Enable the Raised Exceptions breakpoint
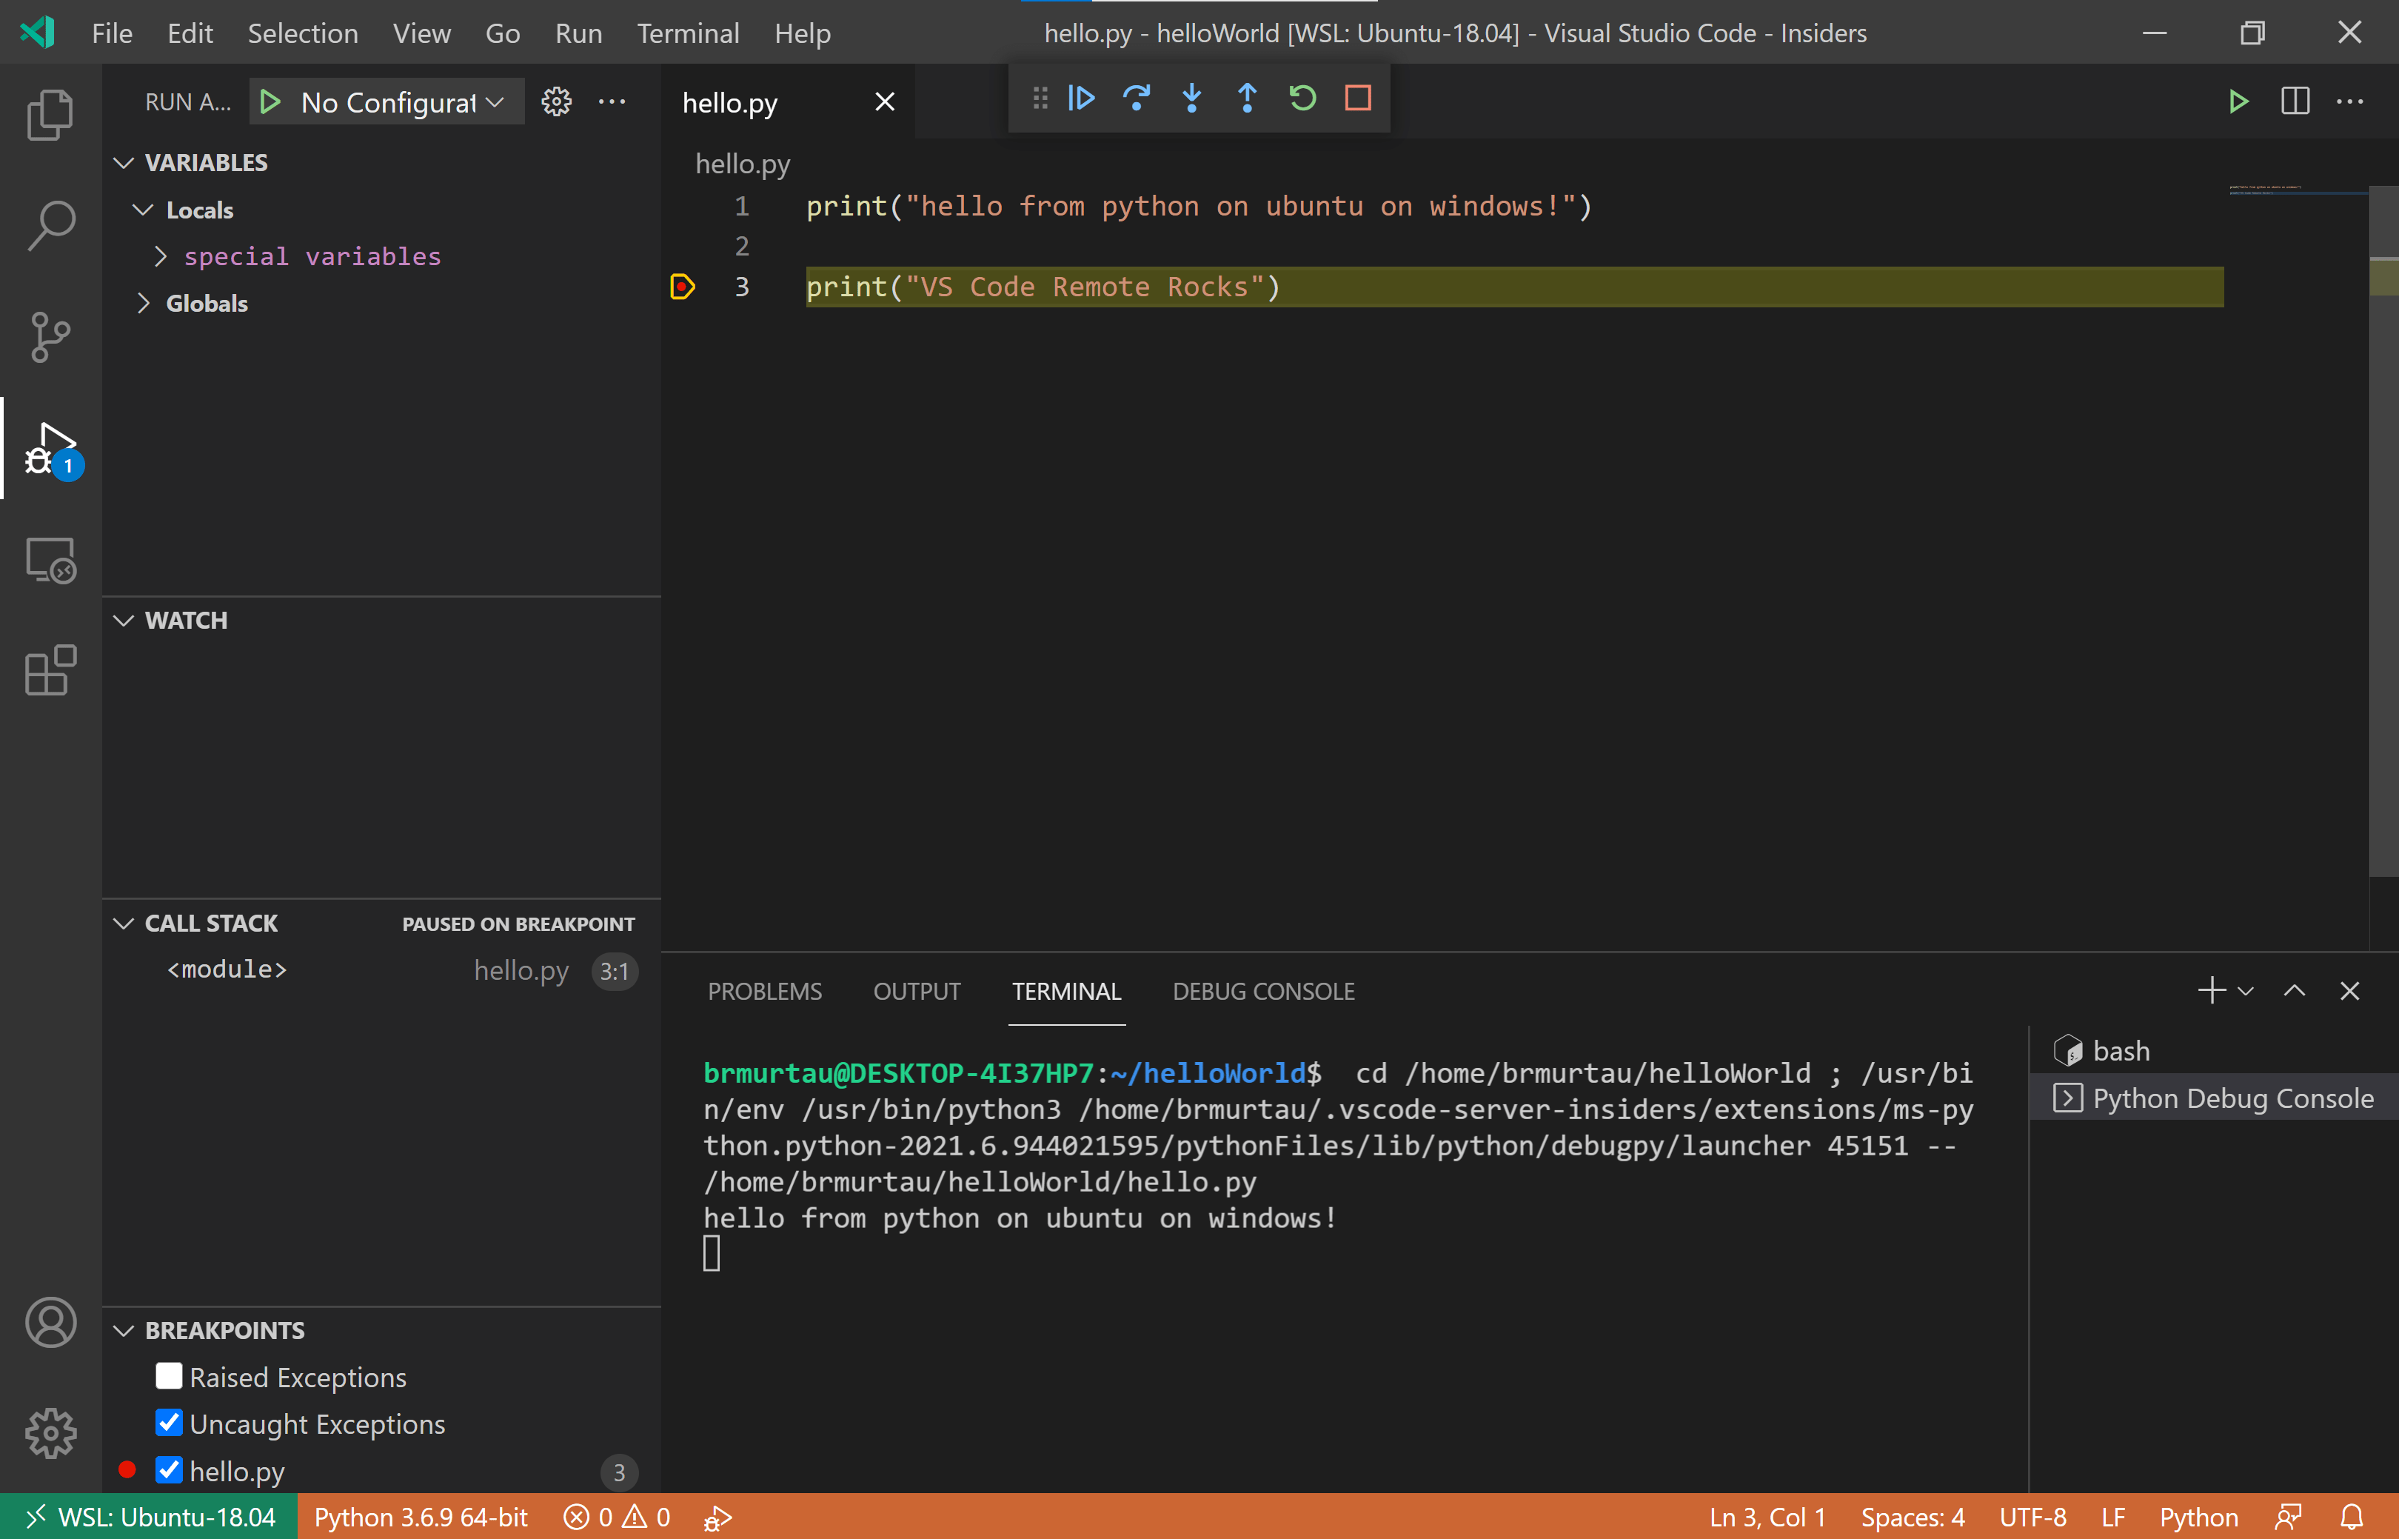The height and width of the screenshot is (1539, 2399). click(169, 1377)
